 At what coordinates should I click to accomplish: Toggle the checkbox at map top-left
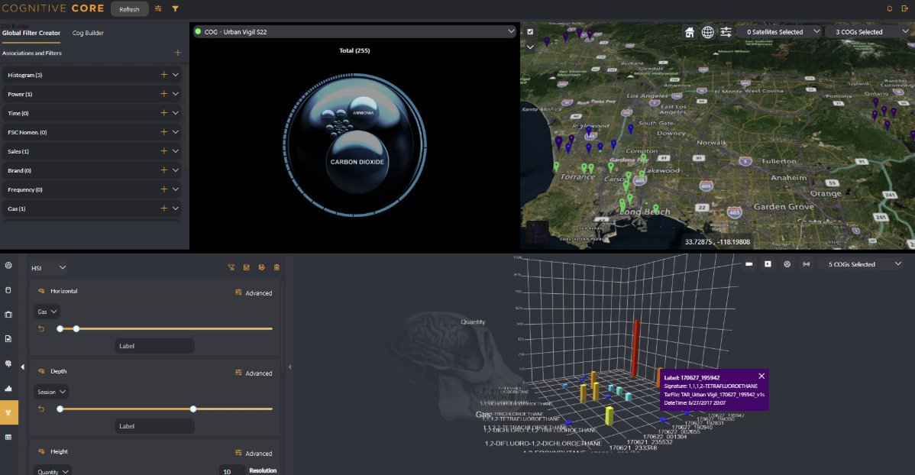pos(530,32)
